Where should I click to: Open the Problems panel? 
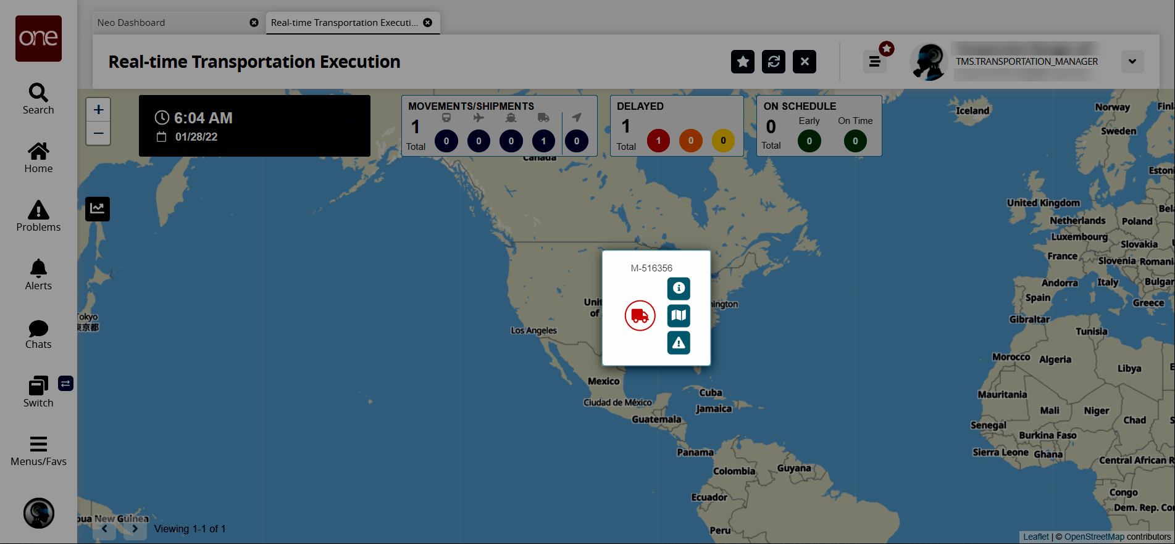[38, 216]
